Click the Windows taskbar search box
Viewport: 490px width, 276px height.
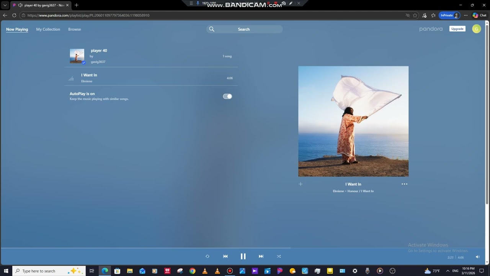[x=50, y=271]
